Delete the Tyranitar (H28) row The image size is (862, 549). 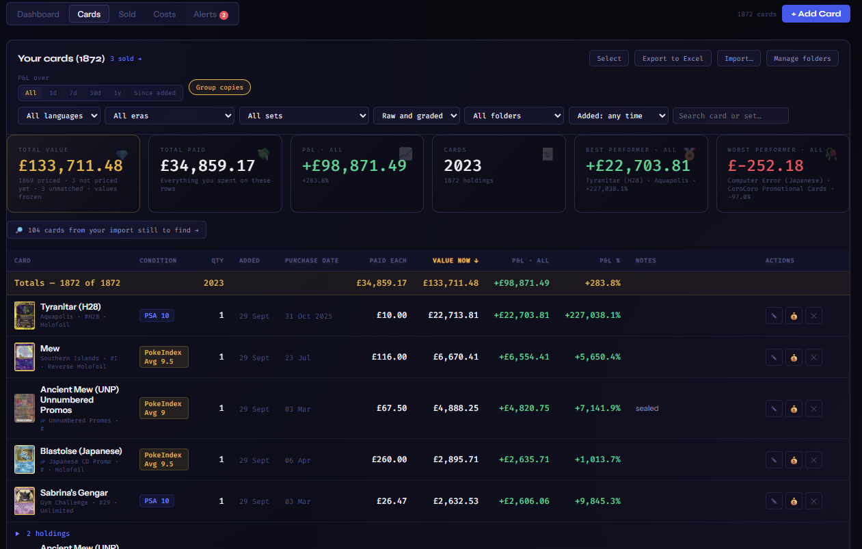813,316
